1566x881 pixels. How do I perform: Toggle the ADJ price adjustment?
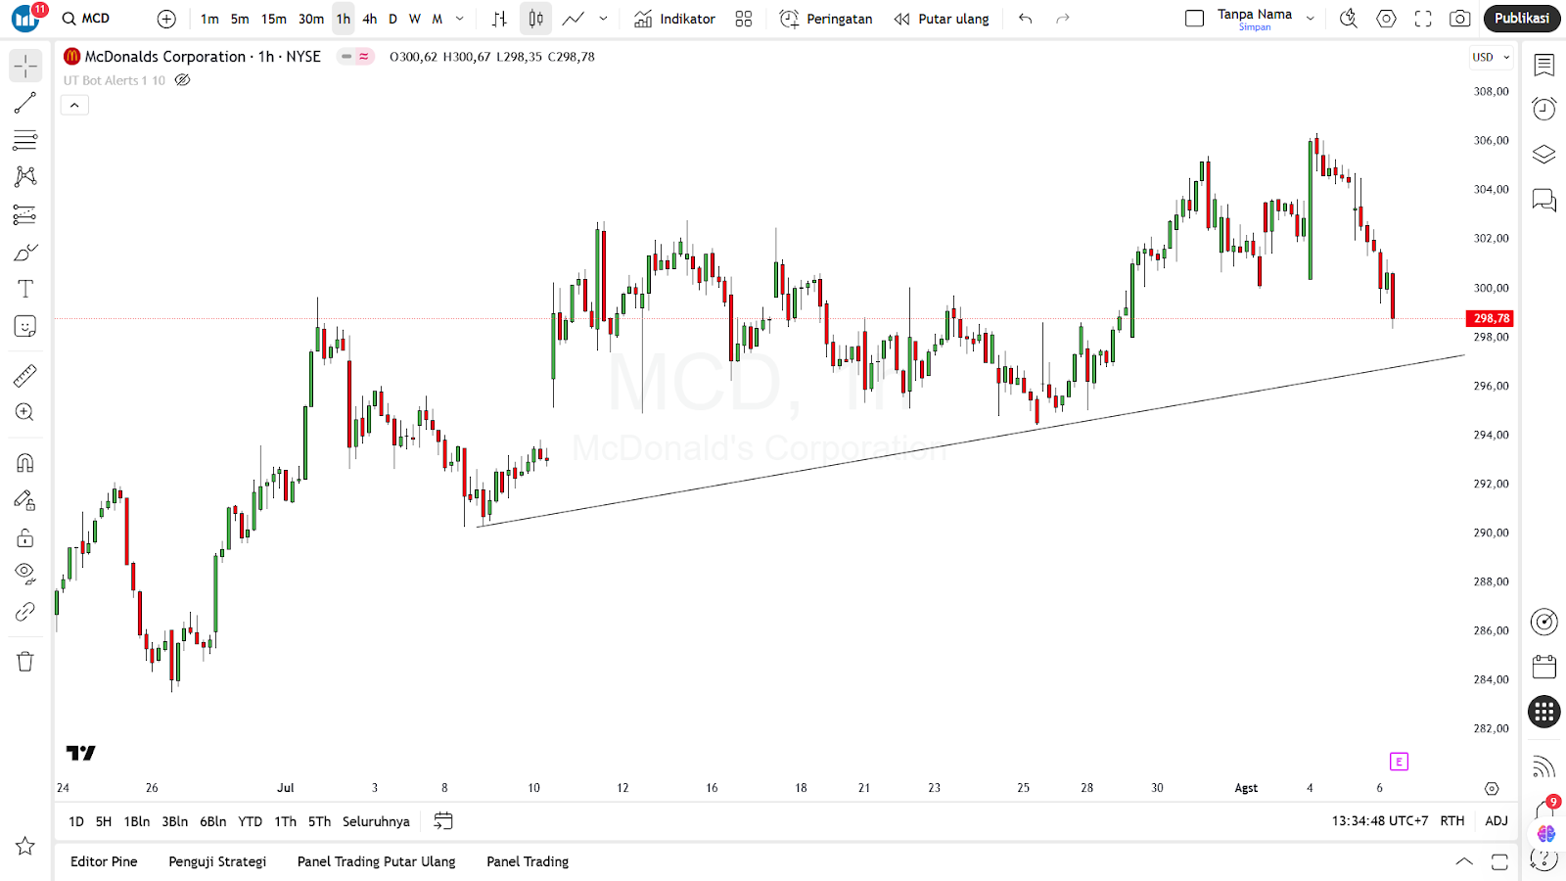[x=1496, y=821]
